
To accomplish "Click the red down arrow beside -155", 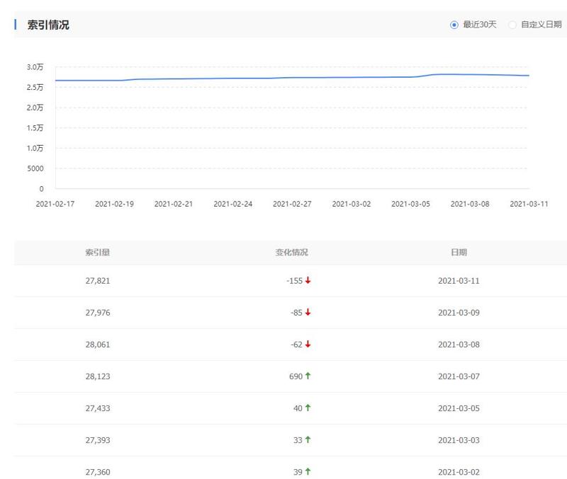I will (x=308, y=281).
